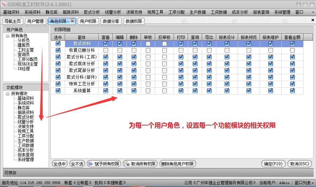Open the 款式分析 menu

(92, 12)
